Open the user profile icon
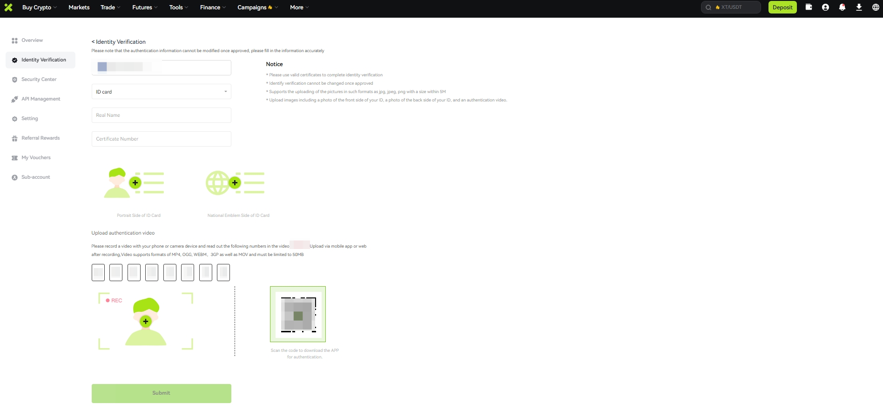 825,7
